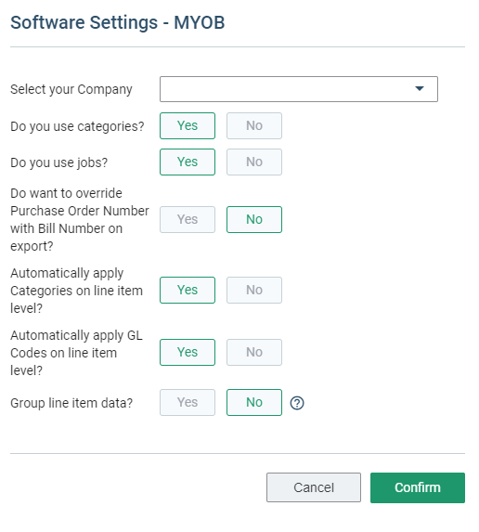Image resolution: width=479 pixels, height=532 pixels.
Task: Click the Cancel button
Action: point(314,487)
